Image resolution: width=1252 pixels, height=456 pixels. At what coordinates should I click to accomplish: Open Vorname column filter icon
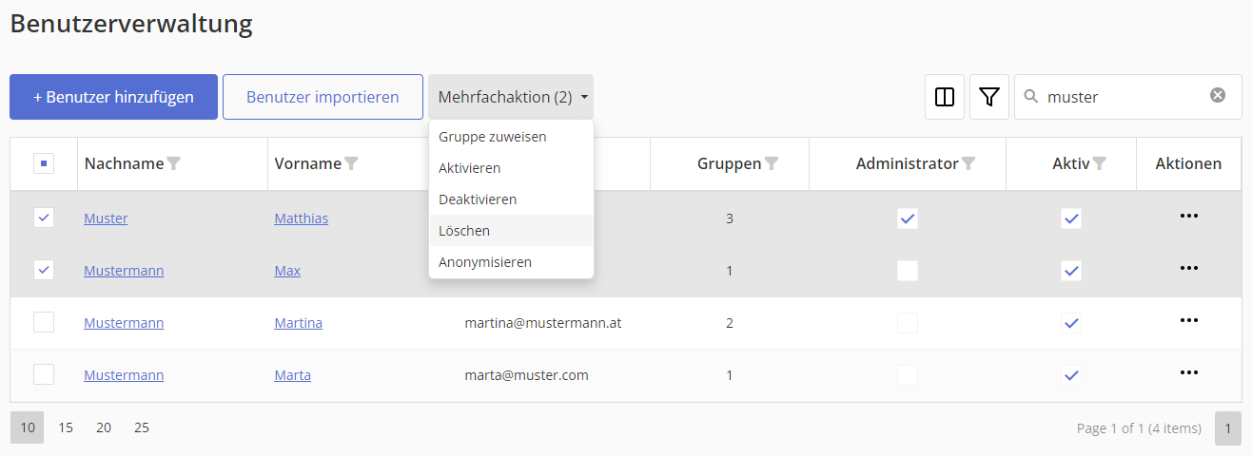[x=351, y=163]
